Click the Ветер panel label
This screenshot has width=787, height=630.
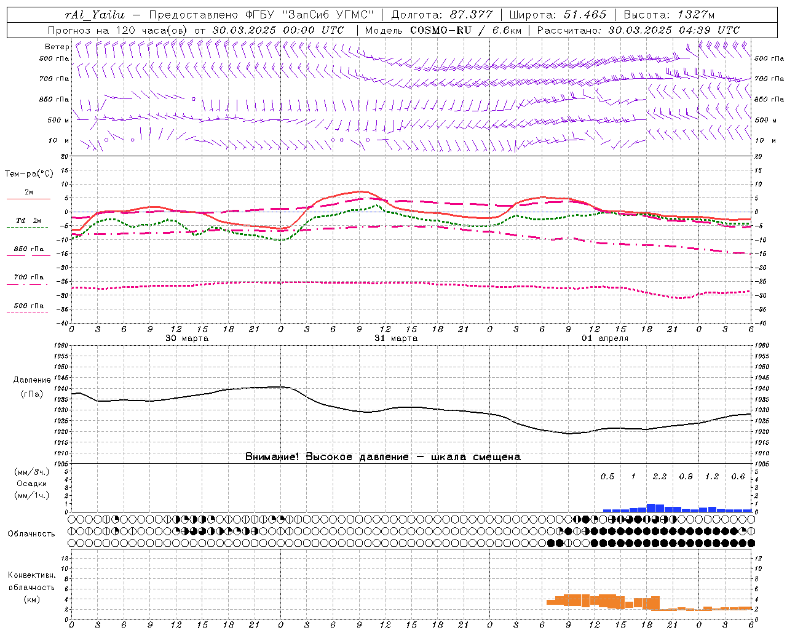[57, 47]
